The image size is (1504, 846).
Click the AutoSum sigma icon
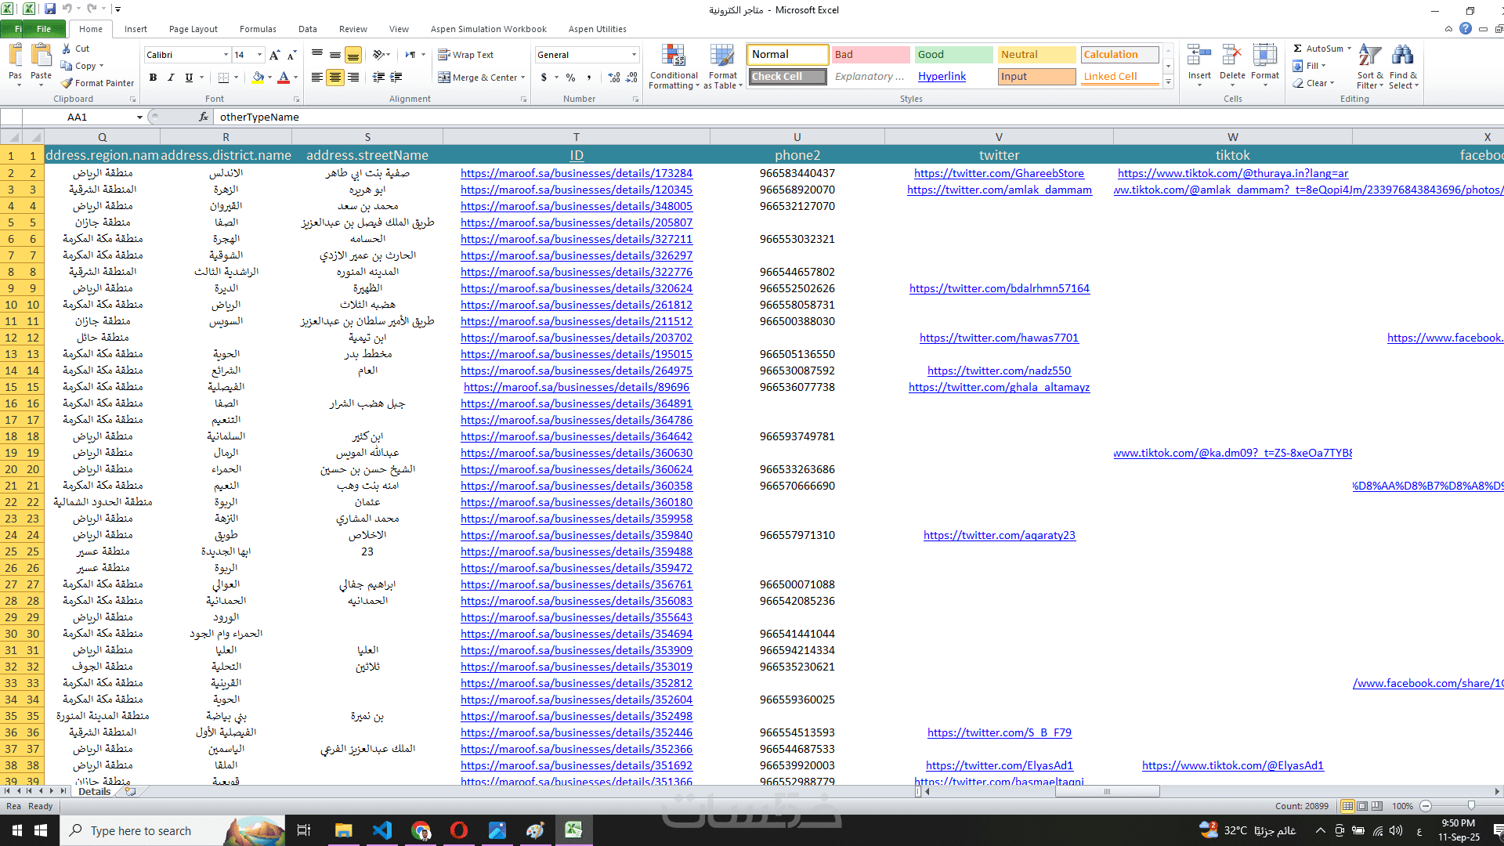click(x=1298, y=49)
